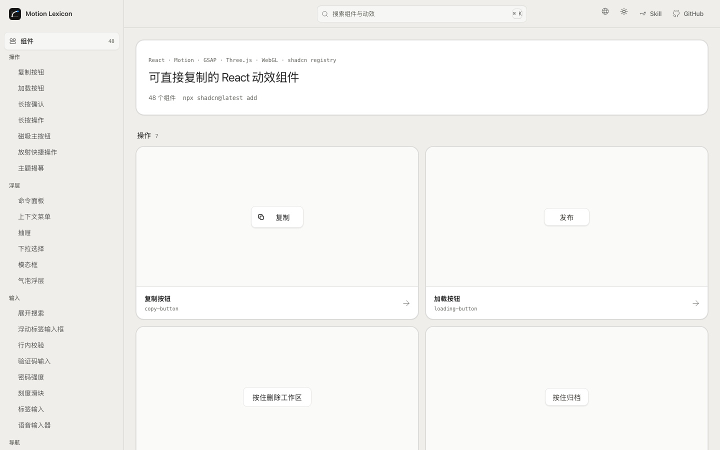This screenshot has width=720, height=450.
Task: Click the 可直接复制的 React 动效组件 heading
Action: (223, 77)
